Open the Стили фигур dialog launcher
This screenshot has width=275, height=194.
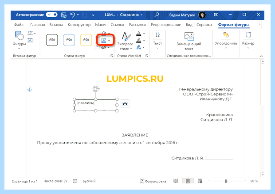[112, 56]
